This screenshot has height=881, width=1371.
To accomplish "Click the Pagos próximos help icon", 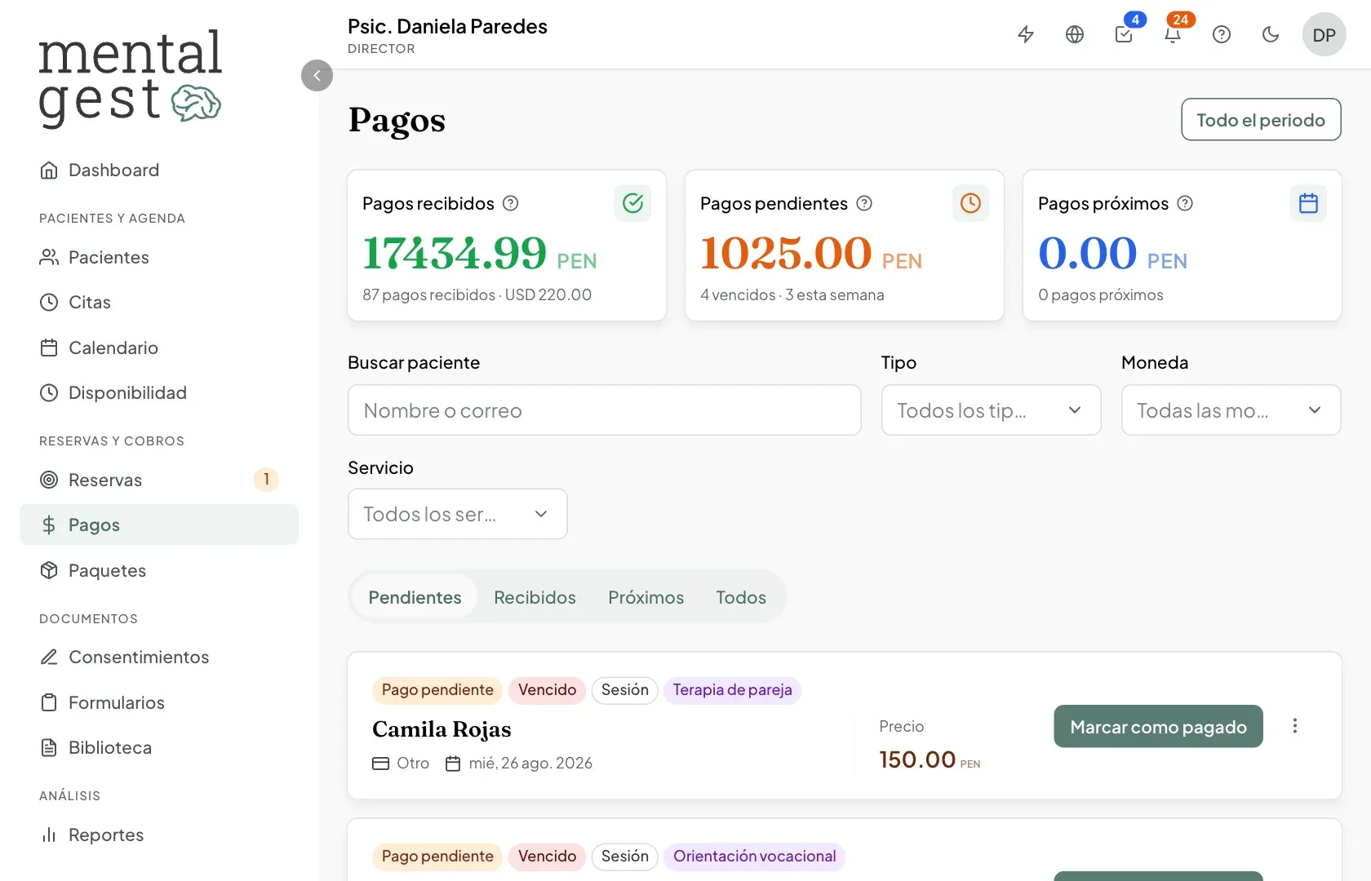I will click(x=1185, y=203).
